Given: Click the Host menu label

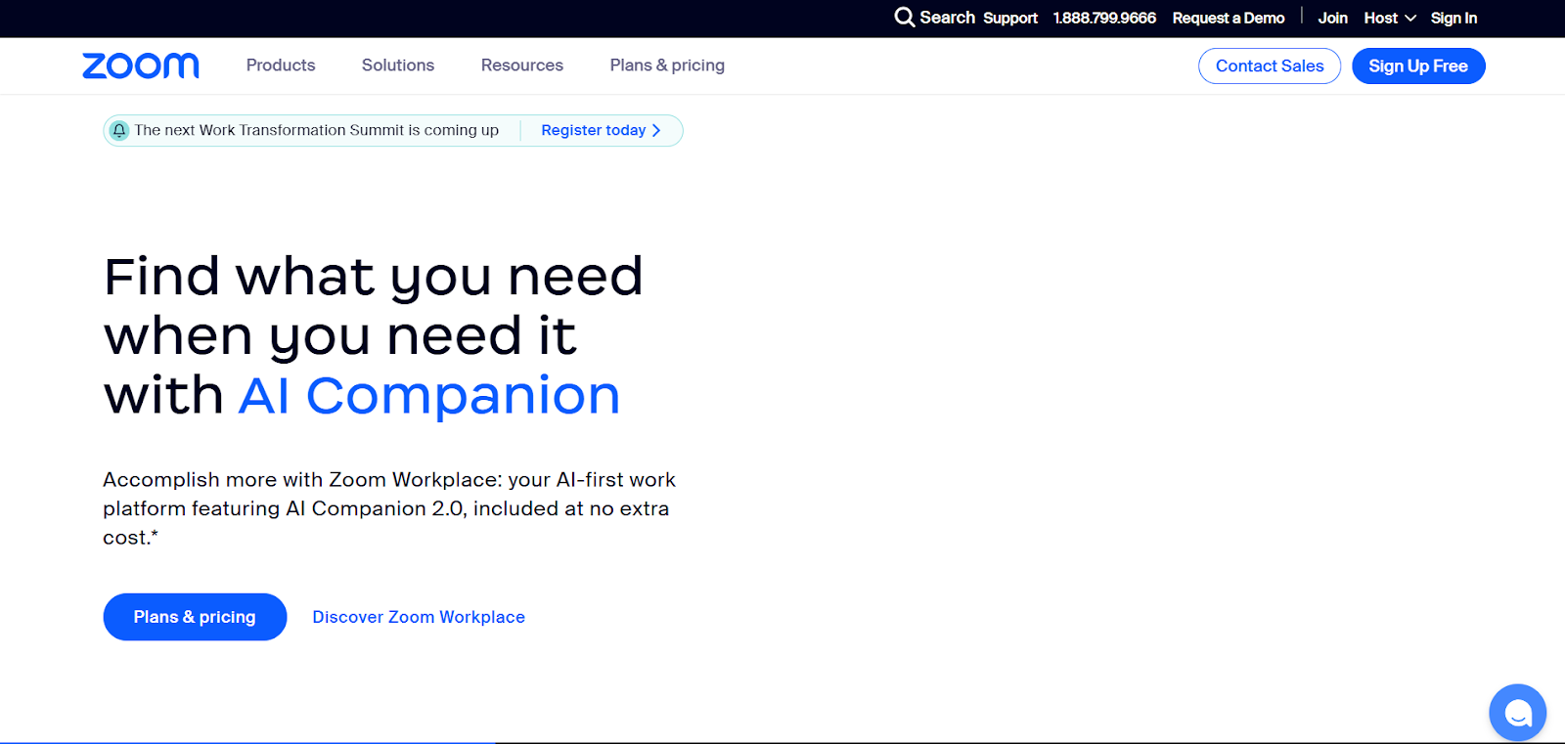Looking at the screenshot, I should tap(1380, 19).
